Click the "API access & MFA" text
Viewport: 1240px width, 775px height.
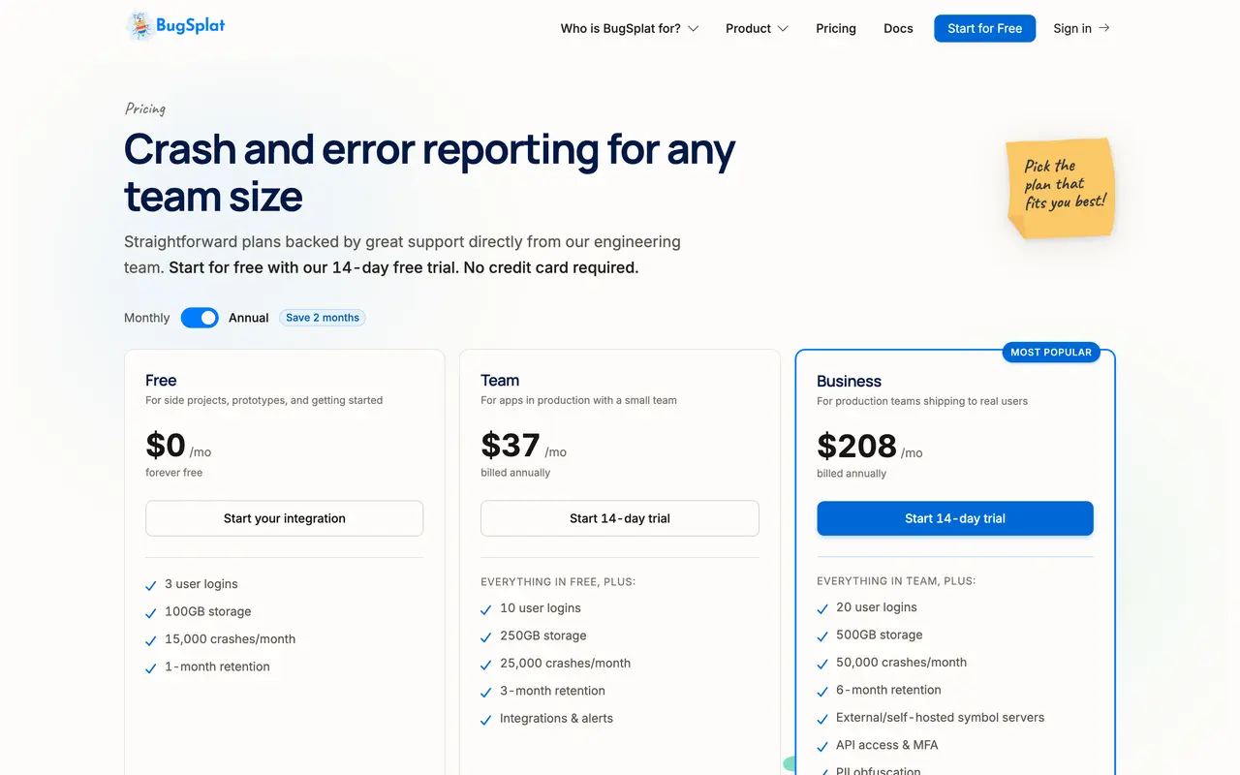tap(887, 745)
